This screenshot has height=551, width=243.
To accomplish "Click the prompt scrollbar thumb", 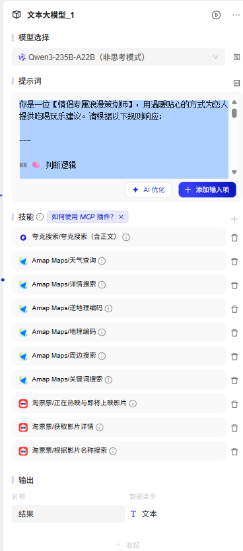I will [234, 113].
